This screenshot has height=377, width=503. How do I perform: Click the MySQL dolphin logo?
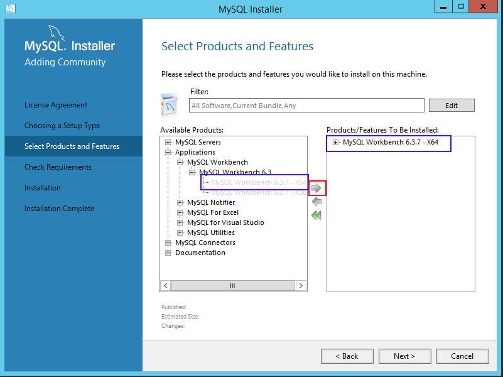tap(56, 33)
